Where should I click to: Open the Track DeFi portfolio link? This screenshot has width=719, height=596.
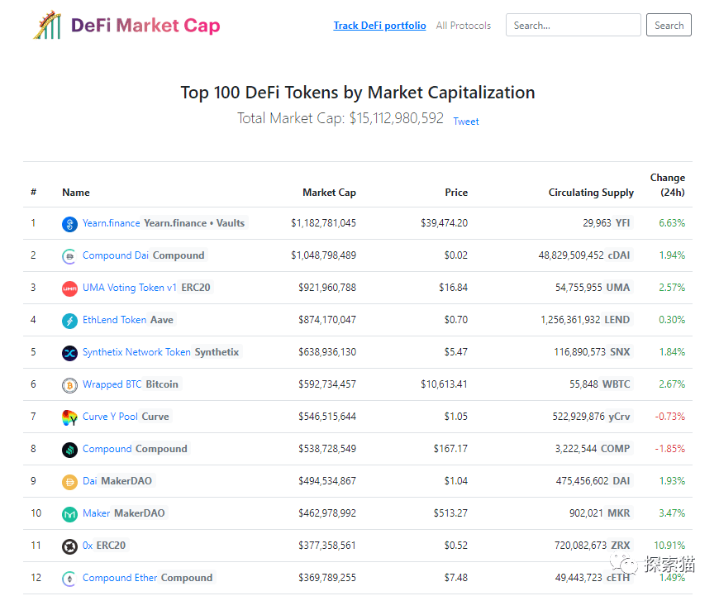click(x=379, y=26)
